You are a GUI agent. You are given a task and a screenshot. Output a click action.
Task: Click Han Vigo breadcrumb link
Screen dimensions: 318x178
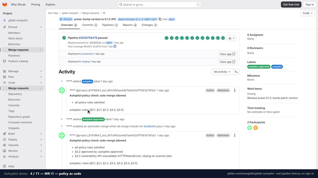(x=53, y=13)
